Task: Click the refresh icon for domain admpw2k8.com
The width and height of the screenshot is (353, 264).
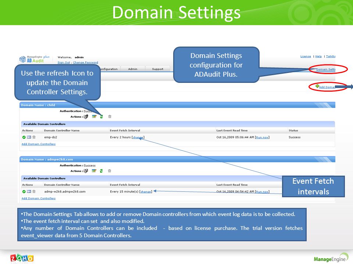Action: 101,171
